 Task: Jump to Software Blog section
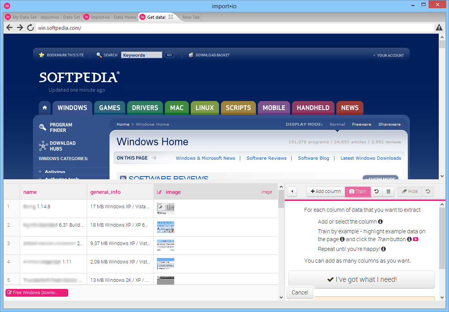point(313,158)
